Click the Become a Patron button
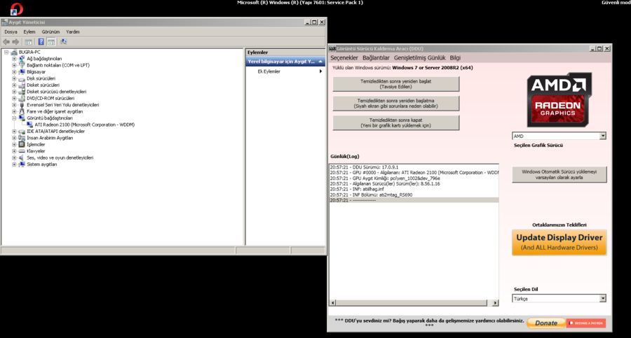 (x=586, y=323)
